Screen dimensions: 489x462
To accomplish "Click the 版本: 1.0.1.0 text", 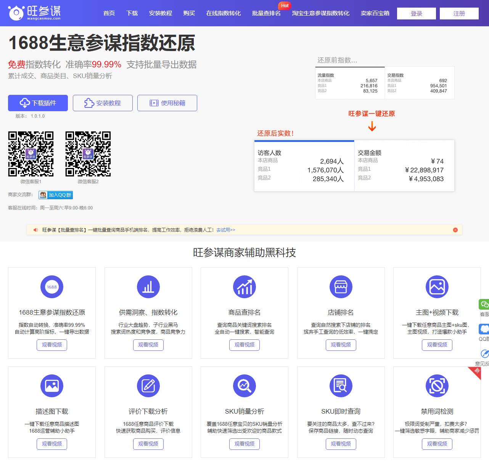I will pyautogui.click(x=30, y=116).
